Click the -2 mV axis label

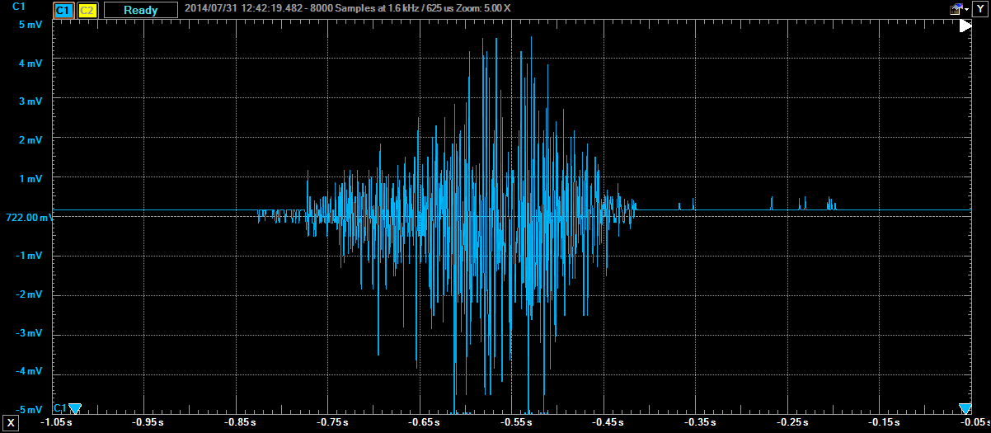click(x=28, y=294)
